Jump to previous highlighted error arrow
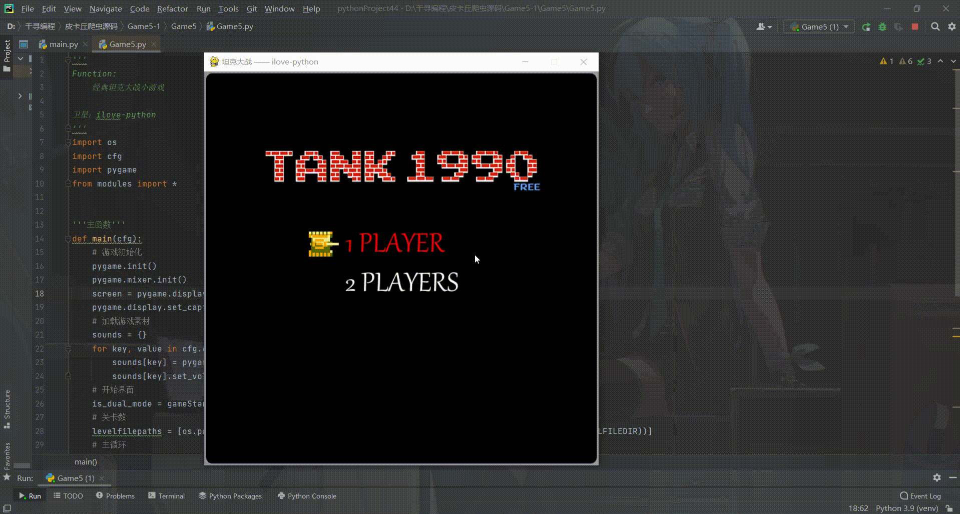Screen dimensions: 960x514 click(940, 61)
